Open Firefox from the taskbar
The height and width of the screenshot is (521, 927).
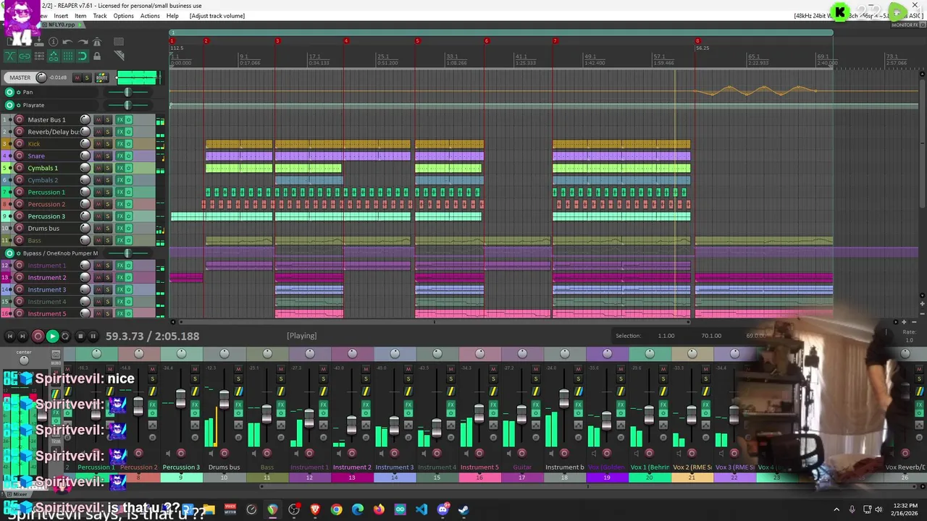[379, 509]
